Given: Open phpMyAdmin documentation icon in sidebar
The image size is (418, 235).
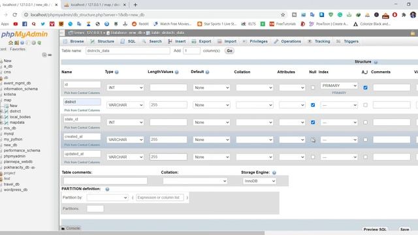Looking at the screenshot, I should tap(22, 42).
